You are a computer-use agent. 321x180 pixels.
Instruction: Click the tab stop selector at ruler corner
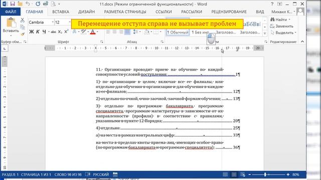5,48
